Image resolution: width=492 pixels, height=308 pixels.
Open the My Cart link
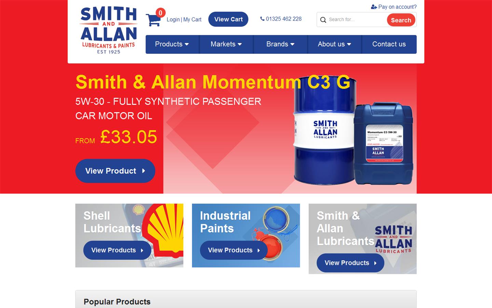pos(192,20)
